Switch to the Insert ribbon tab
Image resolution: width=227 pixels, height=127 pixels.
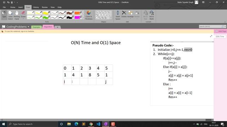click(21, 7)
